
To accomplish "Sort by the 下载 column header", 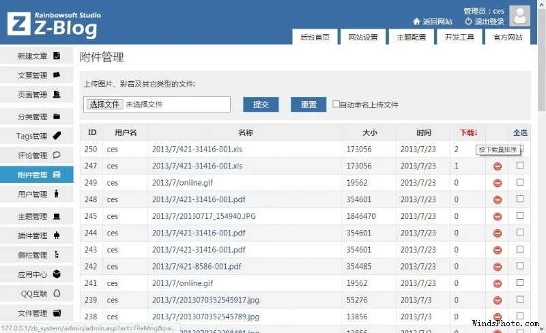I will tap(468, 132).
